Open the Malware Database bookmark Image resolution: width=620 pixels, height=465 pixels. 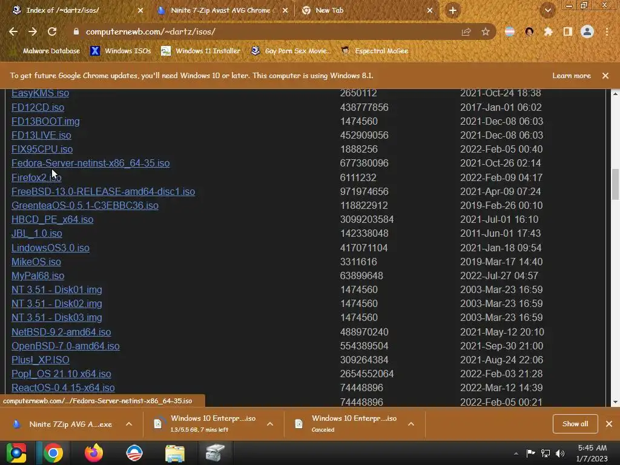pyautogui.click(x=51, y=51)
